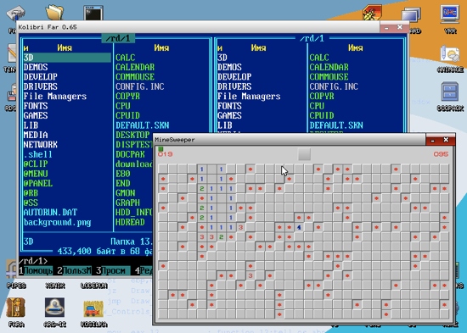Click the MineSweeper new game face button
The height and width of the screenshot is (333, 467).
click(304, 154)
